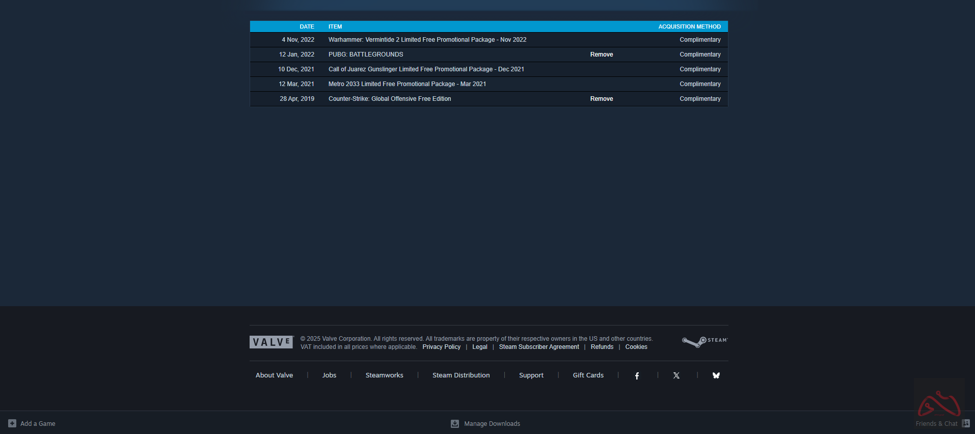975x434 pixels.
Task: Click the Bluesky butterfly icon
Action: (716, 375)
